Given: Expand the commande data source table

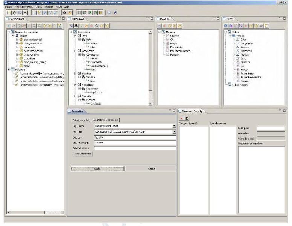Looking at the screenshot, I should [x=17, y=47].
